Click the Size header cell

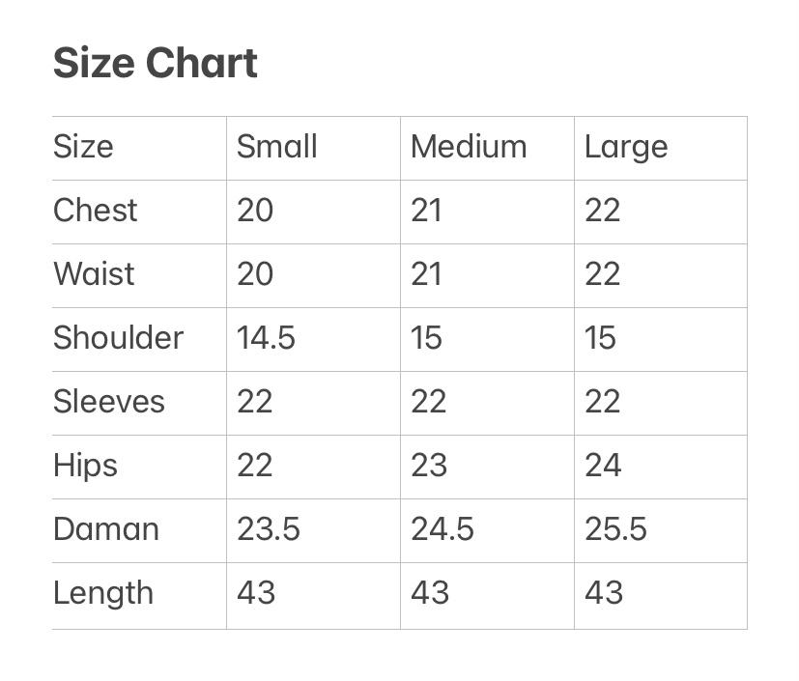pyautogui.click(x=83, y=147)
